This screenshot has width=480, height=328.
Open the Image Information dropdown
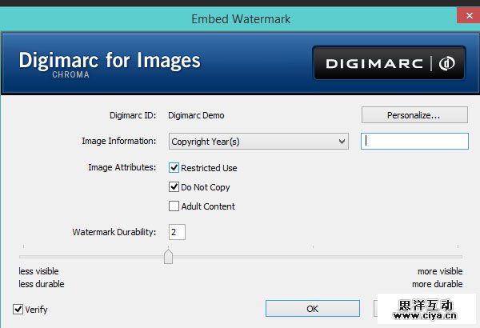[x=258, y=142]
